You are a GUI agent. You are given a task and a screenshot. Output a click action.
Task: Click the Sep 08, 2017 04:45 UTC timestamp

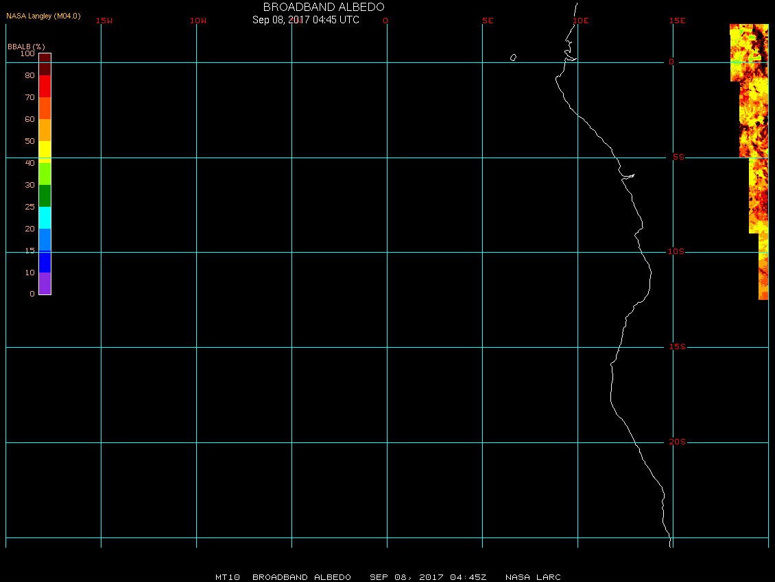tap(305, 20)
